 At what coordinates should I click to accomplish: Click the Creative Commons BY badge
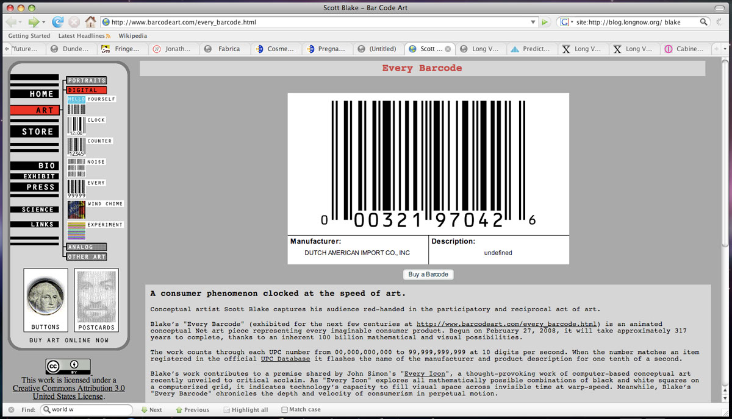click(68, 366)
